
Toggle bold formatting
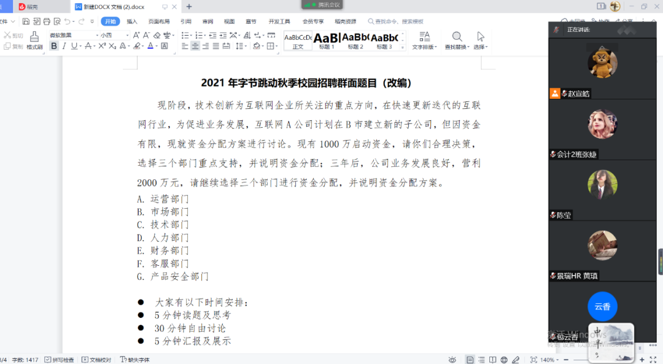coord(54,46)
